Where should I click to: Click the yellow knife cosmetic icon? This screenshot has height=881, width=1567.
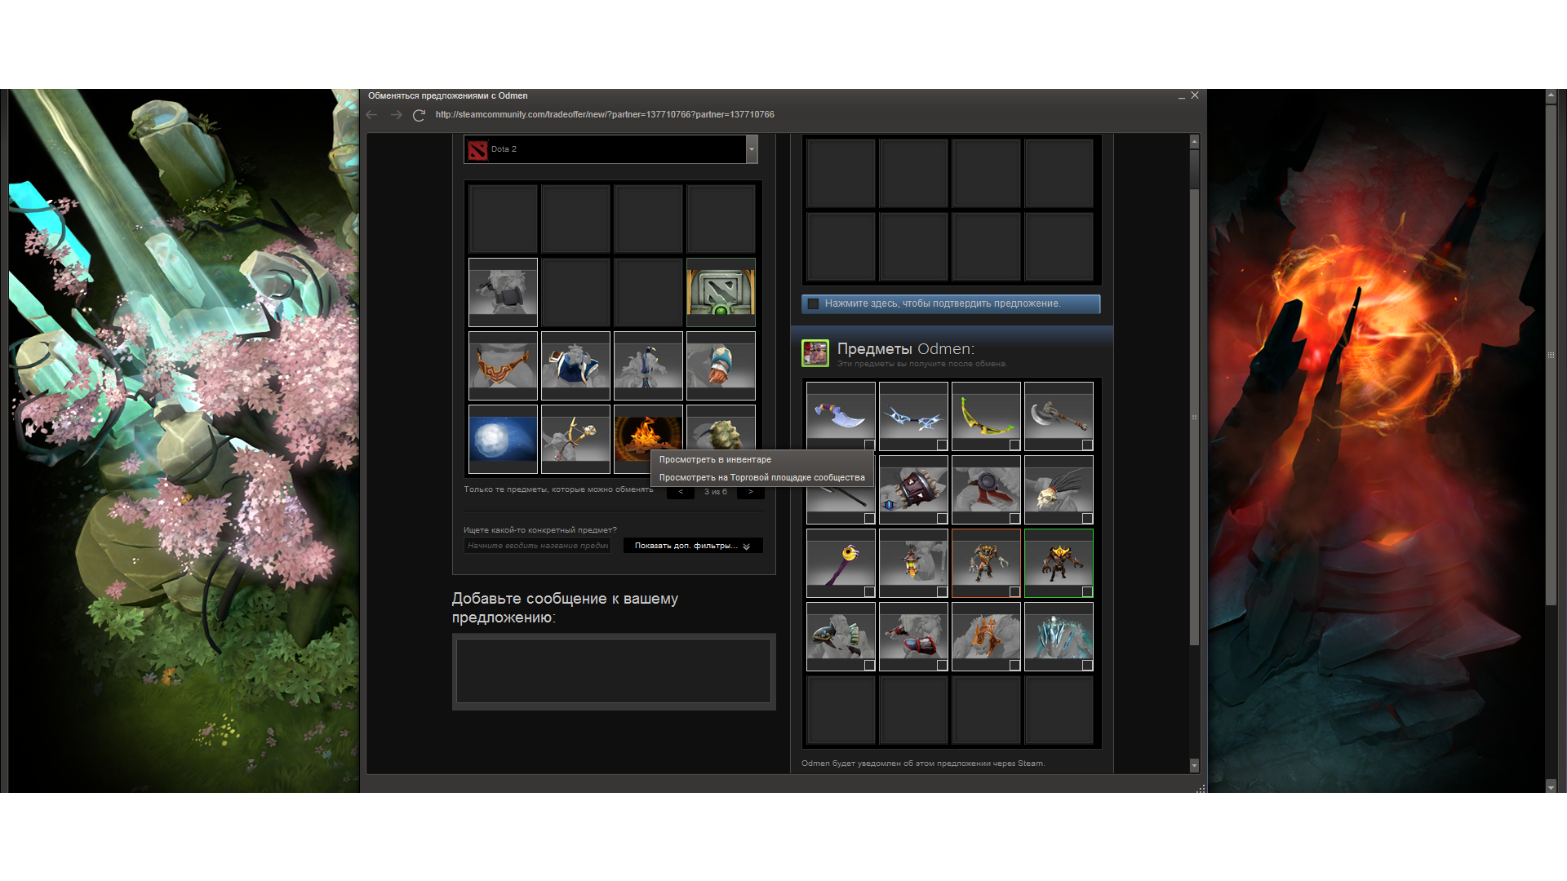point(985,414)
